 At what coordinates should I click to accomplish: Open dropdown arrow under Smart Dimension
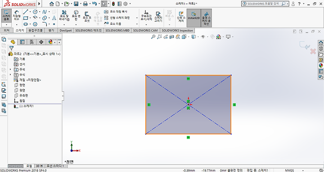pos(17,25)
